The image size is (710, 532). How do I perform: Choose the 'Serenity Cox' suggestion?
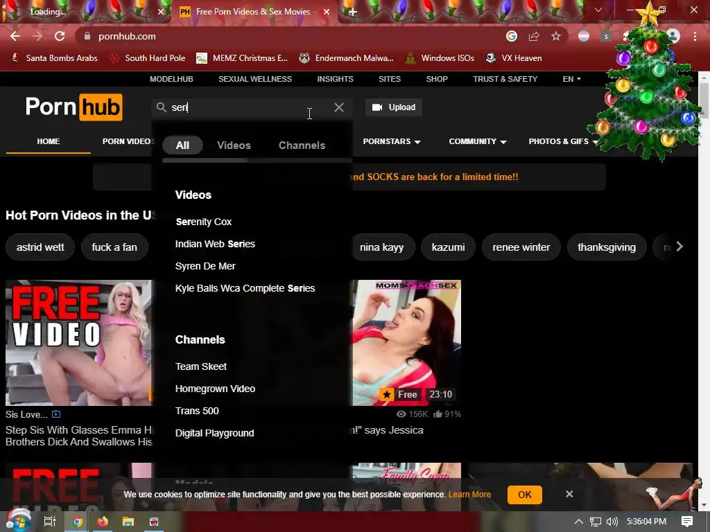coord(203,222)
